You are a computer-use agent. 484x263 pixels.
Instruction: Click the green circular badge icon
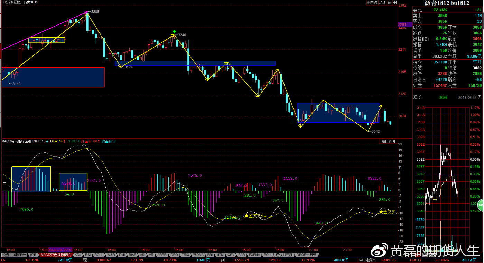click(x=481, y=204)
